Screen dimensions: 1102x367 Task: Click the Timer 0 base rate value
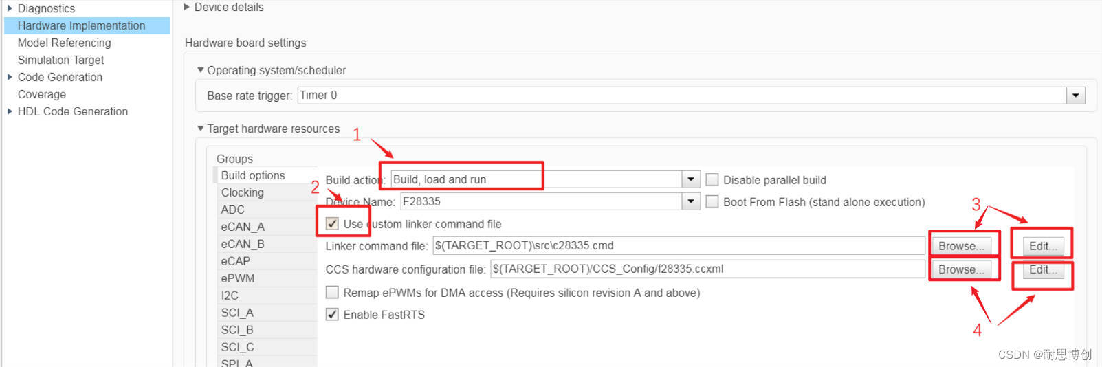tap(318, 96)
